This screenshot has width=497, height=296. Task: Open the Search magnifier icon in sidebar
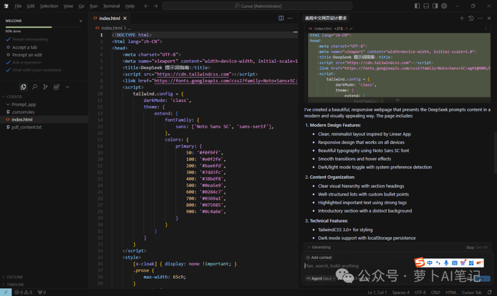point(35,87)
